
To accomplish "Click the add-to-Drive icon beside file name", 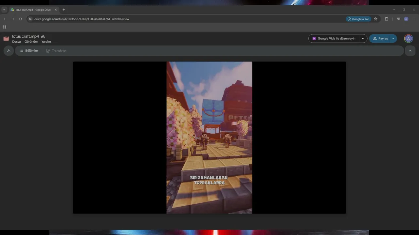I will point(43,37).
